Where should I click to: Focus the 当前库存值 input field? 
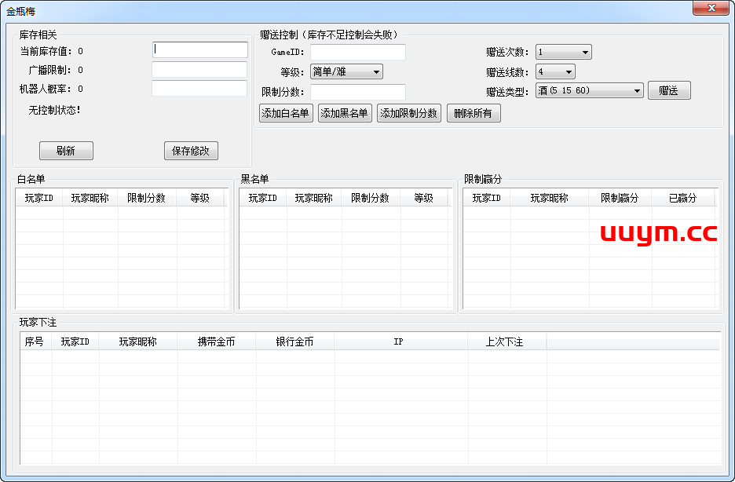click(x=199, y=50)
